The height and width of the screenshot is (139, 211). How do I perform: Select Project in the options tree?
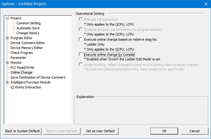16,18
